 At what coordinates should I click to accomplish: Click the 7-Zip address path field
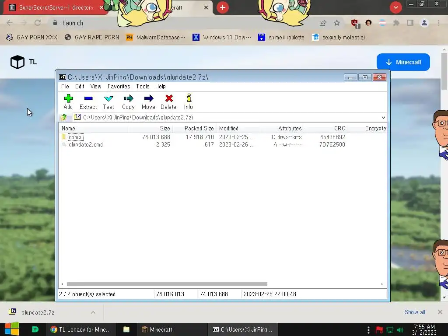click(x=227, y=117)
